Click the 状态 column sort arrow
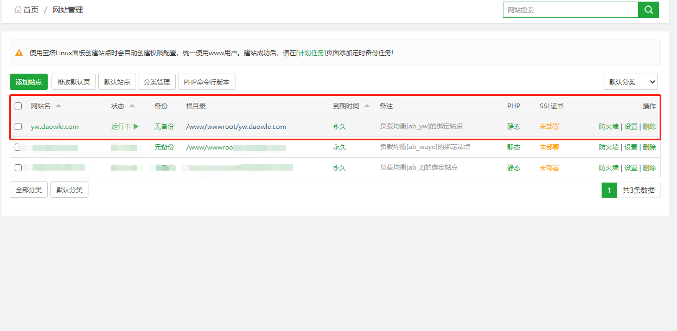 click(x=132, y=106)
